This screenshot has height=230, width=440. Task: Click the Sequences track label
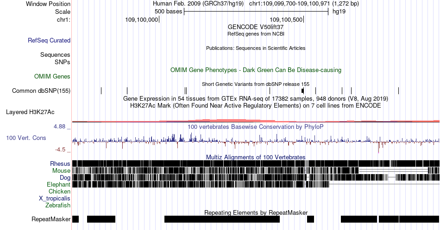pos(55,54)
